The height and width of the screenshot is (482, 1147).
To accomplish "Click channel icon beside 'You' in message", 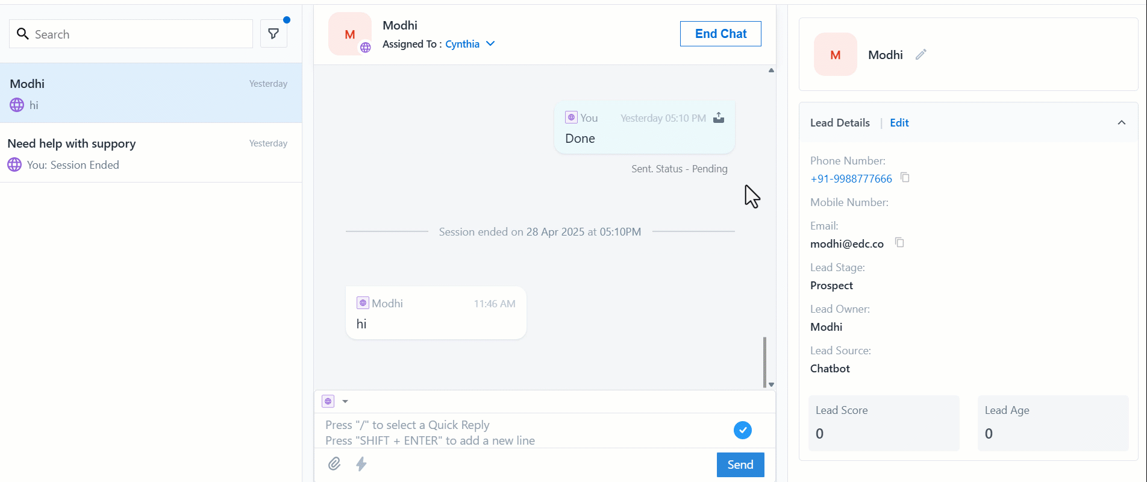I will tap(571, 117).
